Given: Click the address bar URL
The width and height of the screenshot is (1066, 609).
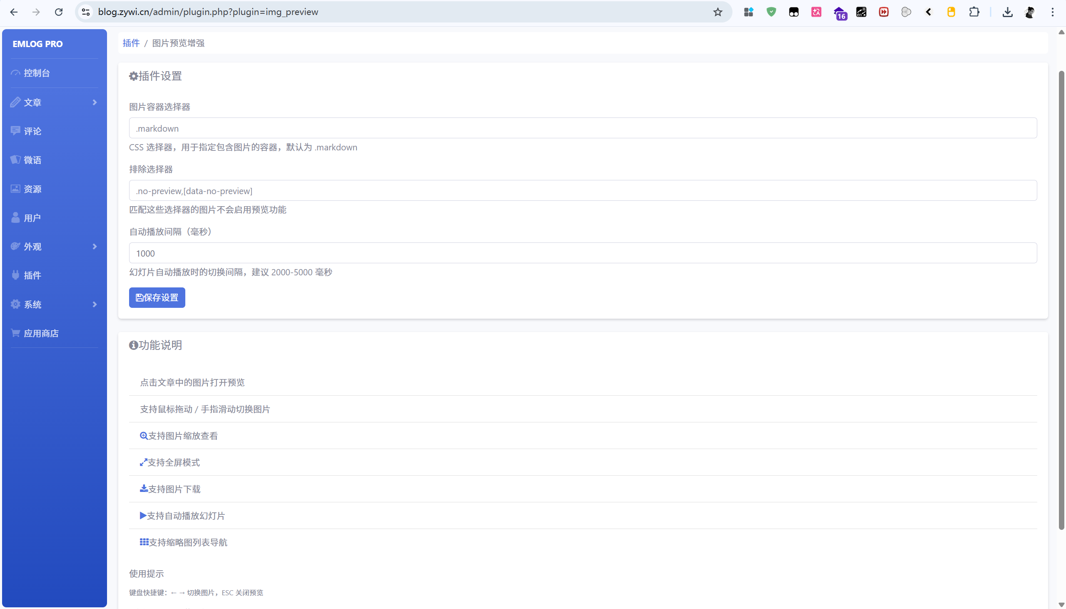Looking at the screenshot, I should [208, 12].
